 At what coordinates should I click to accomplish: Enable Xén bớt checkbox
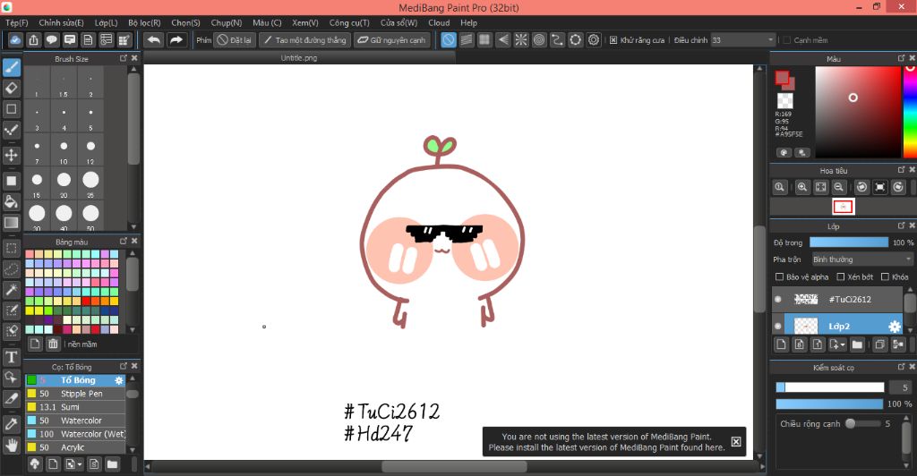coord(840,276)
